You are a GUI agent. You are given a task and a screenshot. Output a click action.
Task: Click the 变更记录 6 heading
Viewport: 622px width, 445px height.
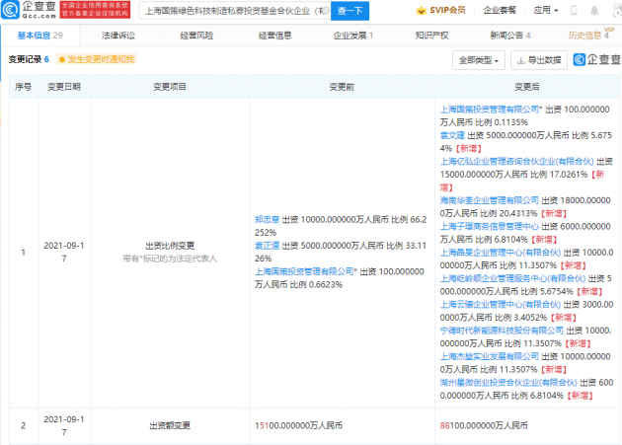click(x=29, y=59)
